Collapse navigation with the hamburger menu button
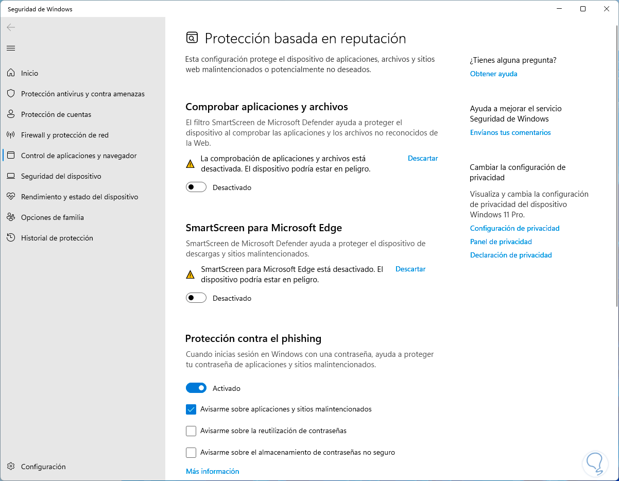The width and height of the screenshot is (619, 481). [11, 48]
